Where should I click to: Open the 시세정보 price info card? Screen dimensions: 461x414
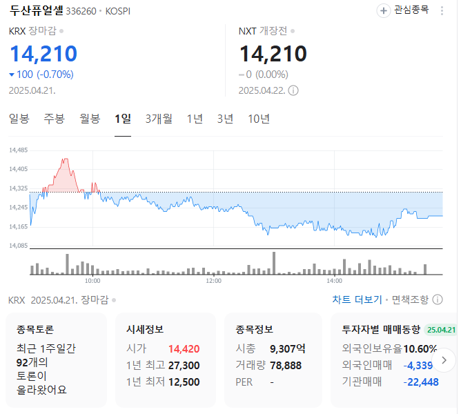tap(166, 360)
